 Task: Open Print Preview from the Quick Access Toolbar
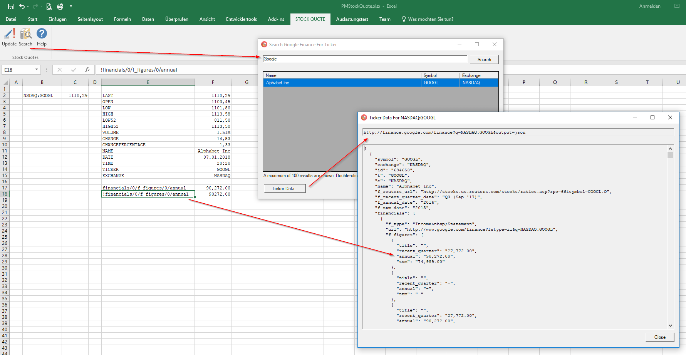49,7
